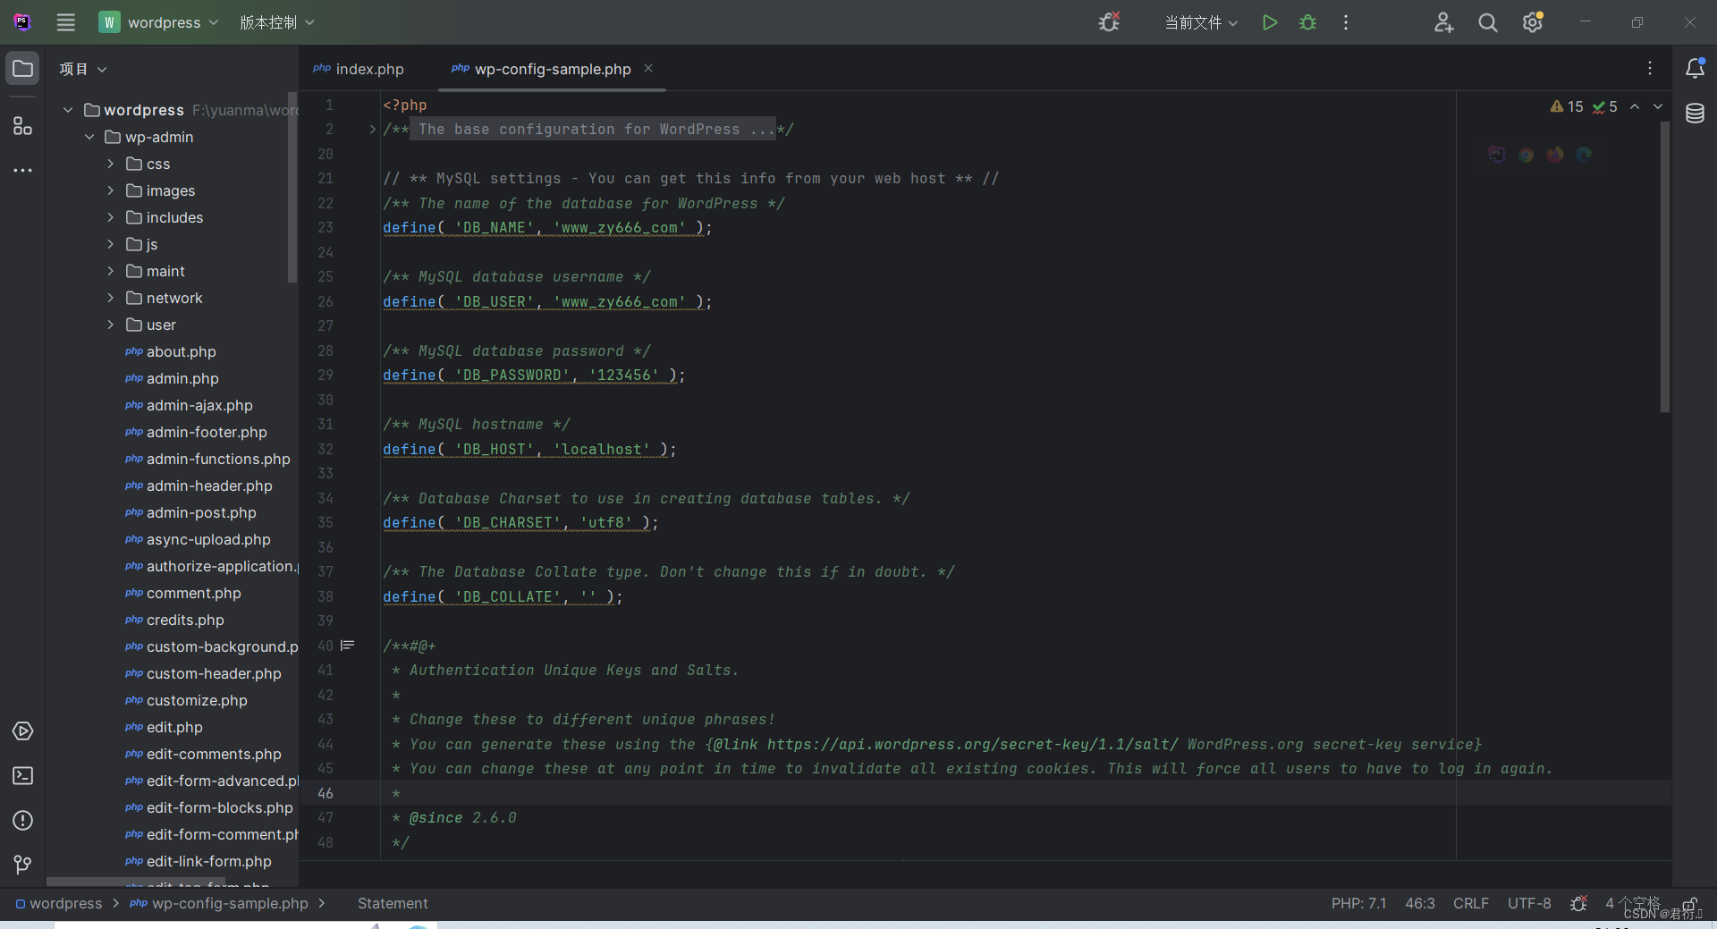1717x929 pixels.
Task: Open file in built-in PhpStorm preview icon
Action: tap(1497, 155)
